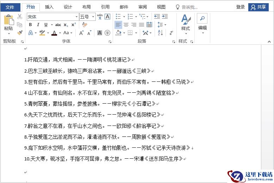The width and height of the screenshot is (274, 183).
Task: Apply superscript x² formatting
Action: pyautogui.click(x=74, y=25)
